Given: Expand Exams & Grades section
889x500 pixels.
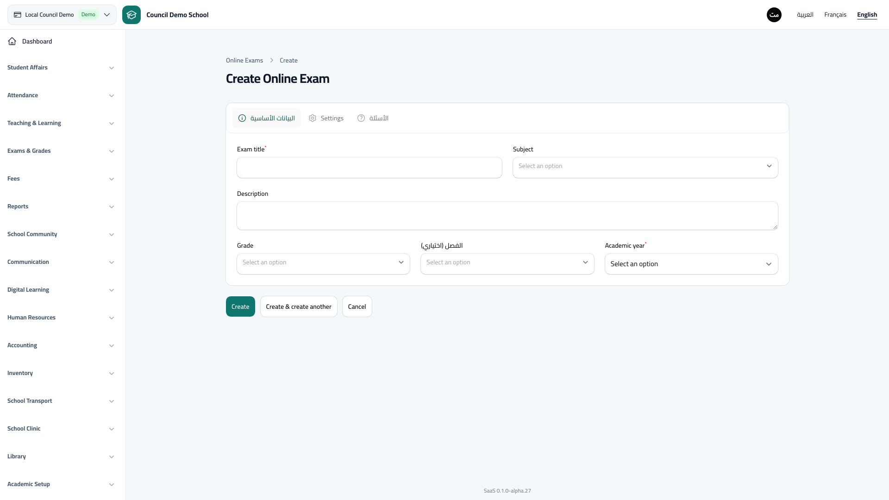Looking at the screenshot, I should (x=61, y=151).
